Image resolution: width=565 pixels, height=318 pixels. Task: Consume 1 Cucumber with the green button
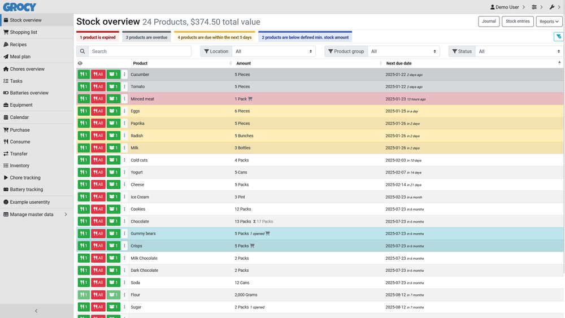point(84,75)
